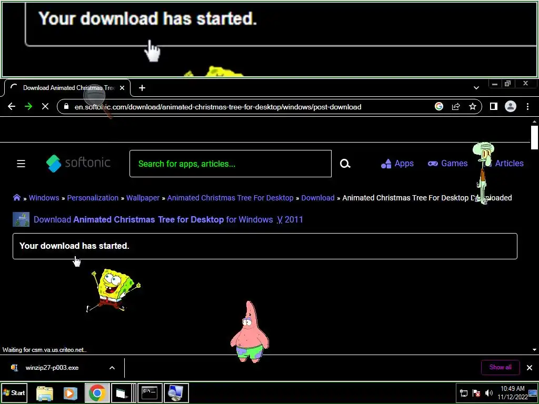The height and width of the screenshot is (404, 539).
Task: Bookmark this page with the star icon
Action: [473, 106]
